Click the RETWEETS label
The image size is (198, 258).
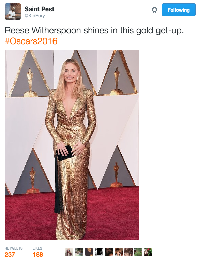click(x=14, y=248)
